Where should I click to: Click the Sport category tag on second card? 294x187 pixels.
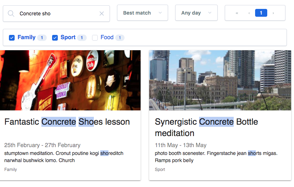[x=160, y=170]
